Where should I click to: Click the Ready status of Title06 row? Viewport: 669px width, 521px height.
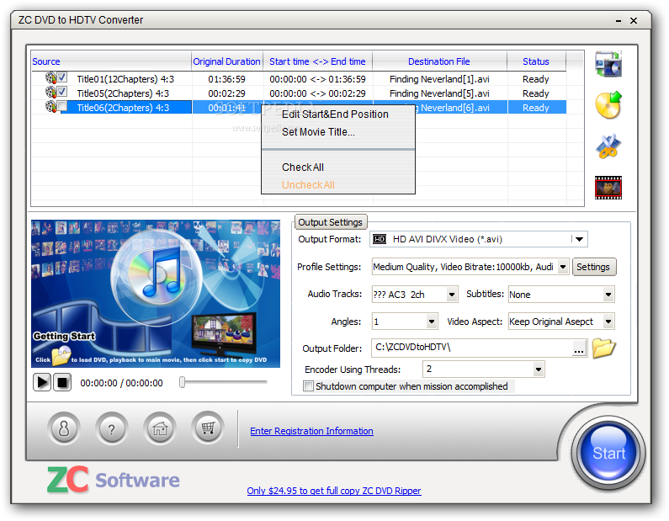536,108
